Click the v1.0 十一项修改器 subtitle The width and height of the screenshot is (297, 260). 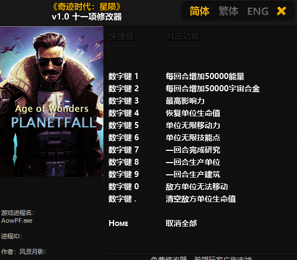87,17
